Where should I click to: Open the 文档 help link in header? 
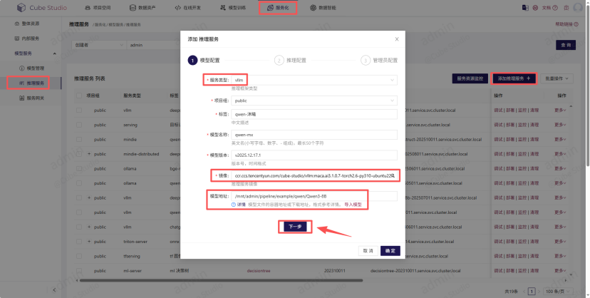549,8
